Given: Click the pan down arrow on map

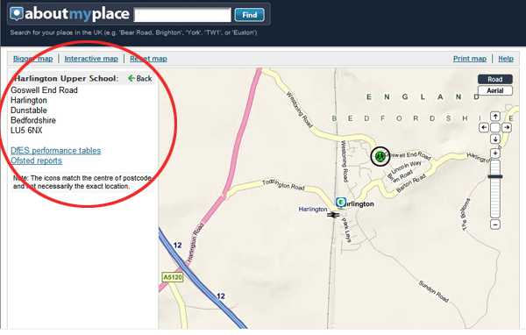Looking at the screenshot, I should pos(495,139).
